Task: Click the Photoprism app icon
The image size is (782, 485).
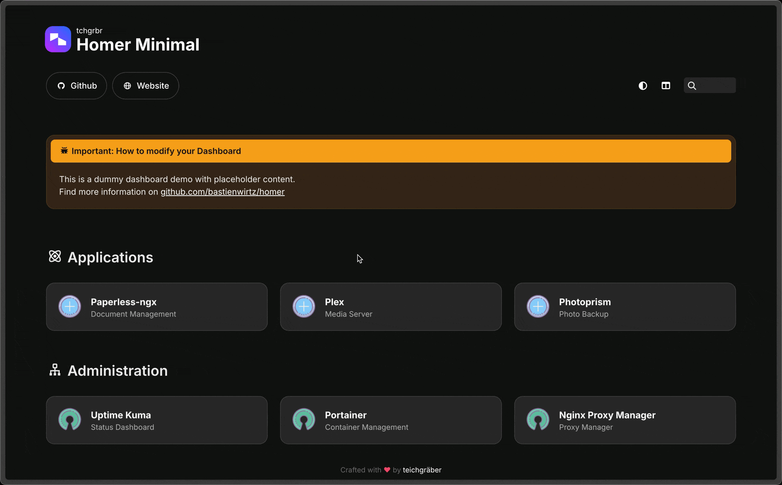Action: click(538, 306)
